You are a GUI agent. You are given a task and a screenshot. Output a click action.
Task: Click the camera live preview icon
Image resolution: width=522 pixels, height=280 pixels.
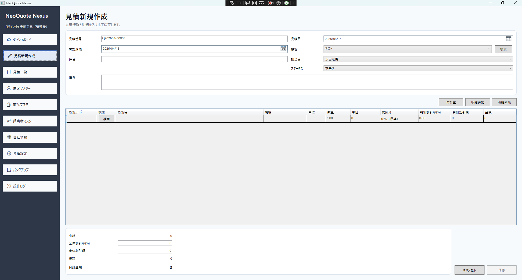coord(239,3)
